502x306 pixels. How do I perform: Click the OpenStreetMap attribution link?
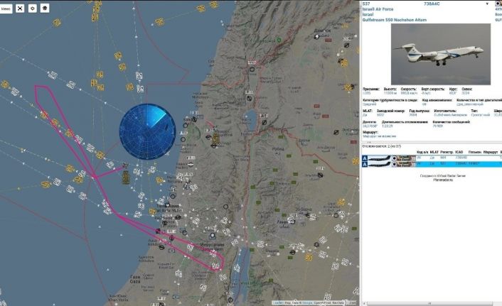[321, 302]
